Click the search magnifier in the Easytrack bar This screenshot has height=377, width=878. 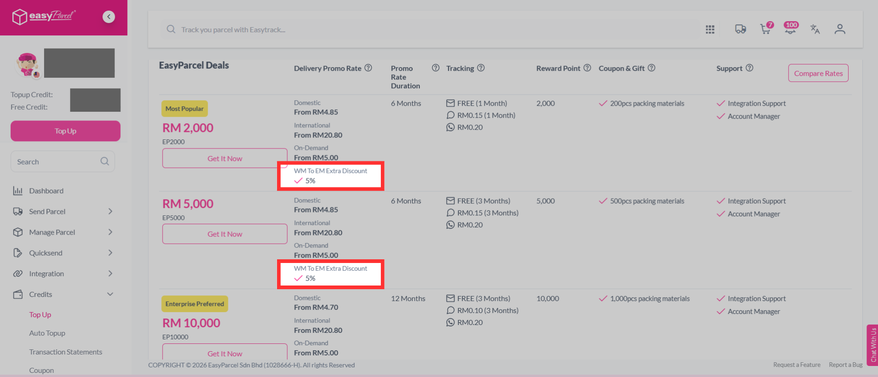pyautogui.click(x=171, y=29)
